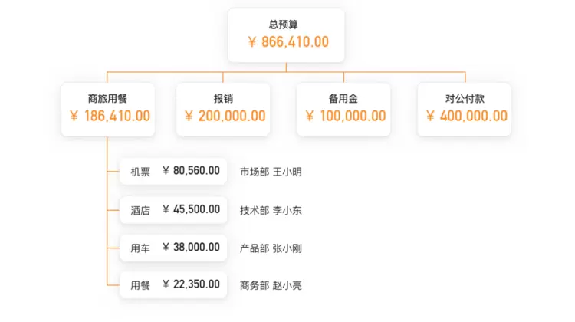The image size is (575, 322).
Task: Select the 报销 budget card title
Action: 223,99
